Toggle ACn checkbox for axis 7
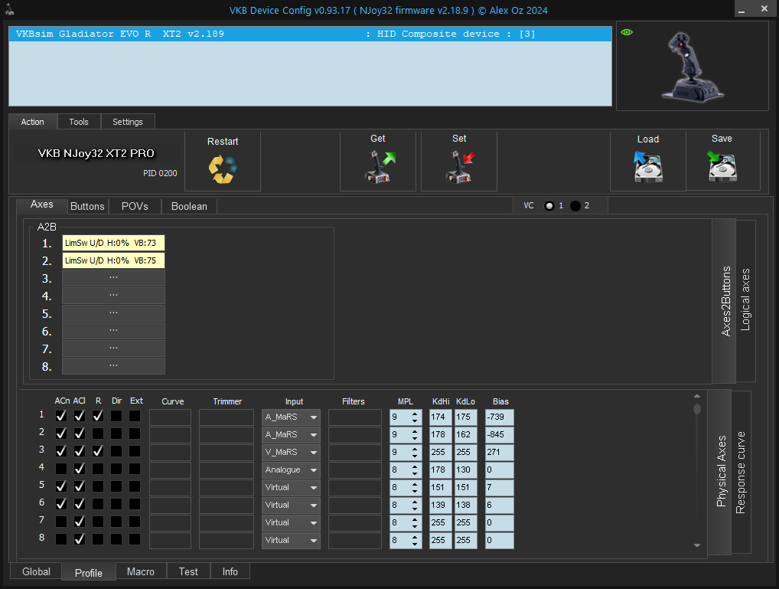Image resolution: width=779 pixels, height=589 pixels. [x=61, y=522]
